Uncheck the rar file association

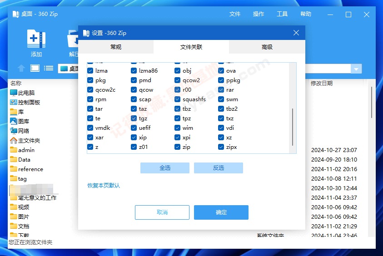point(221,90)
